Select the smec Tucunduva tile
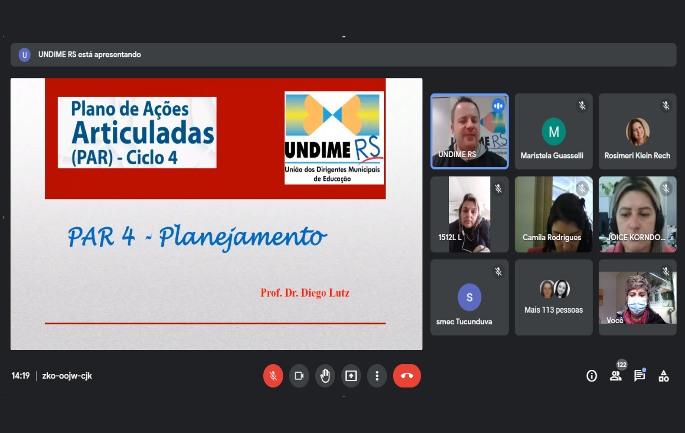The image size is (685, 433). pos(470,297)
